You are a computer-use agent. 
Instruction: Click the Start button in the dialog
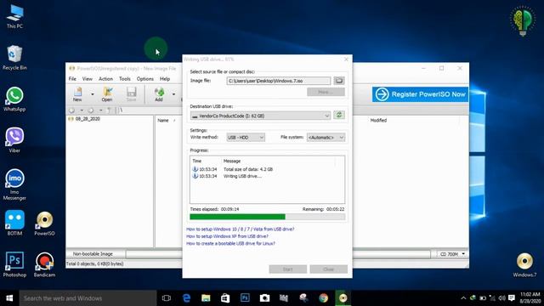pos(287,269)
